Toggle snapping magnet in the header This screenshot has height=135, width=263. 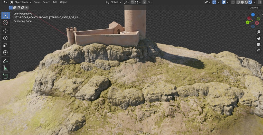click(133, 2)
